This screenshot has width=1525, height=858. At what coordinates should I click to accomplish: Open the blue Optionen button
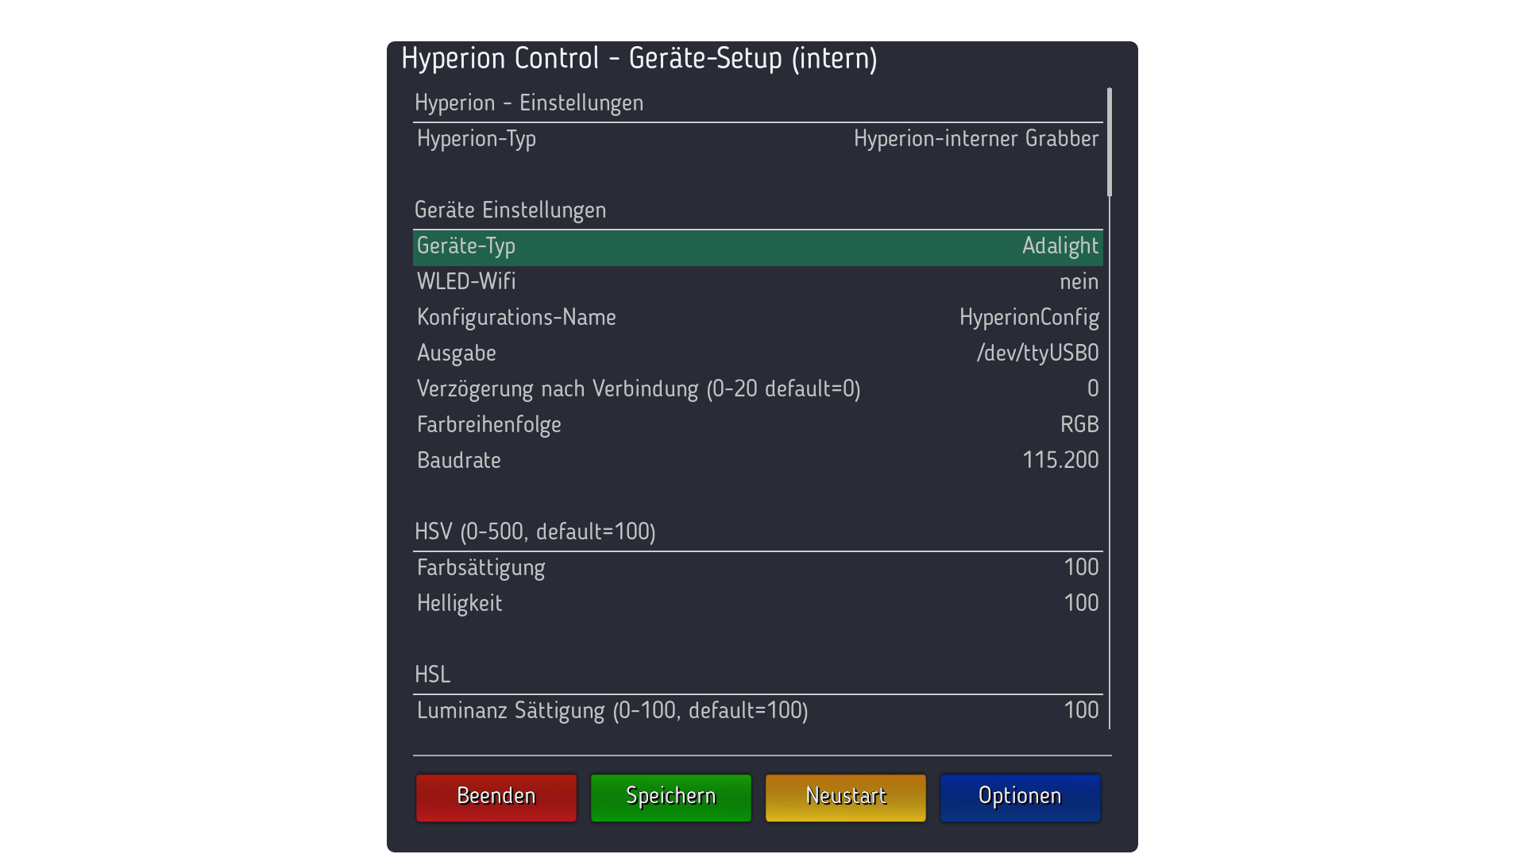(x=1020, y=797)
